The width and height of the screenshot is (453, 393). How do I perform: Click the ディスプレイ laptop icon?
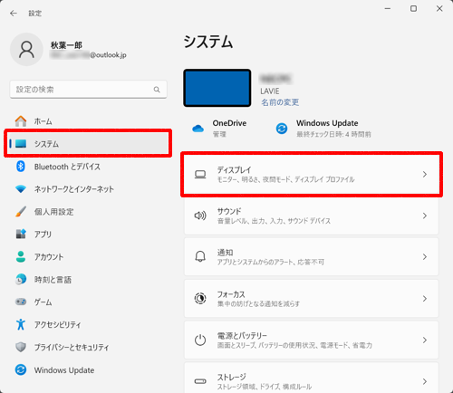tap(200, 175)
